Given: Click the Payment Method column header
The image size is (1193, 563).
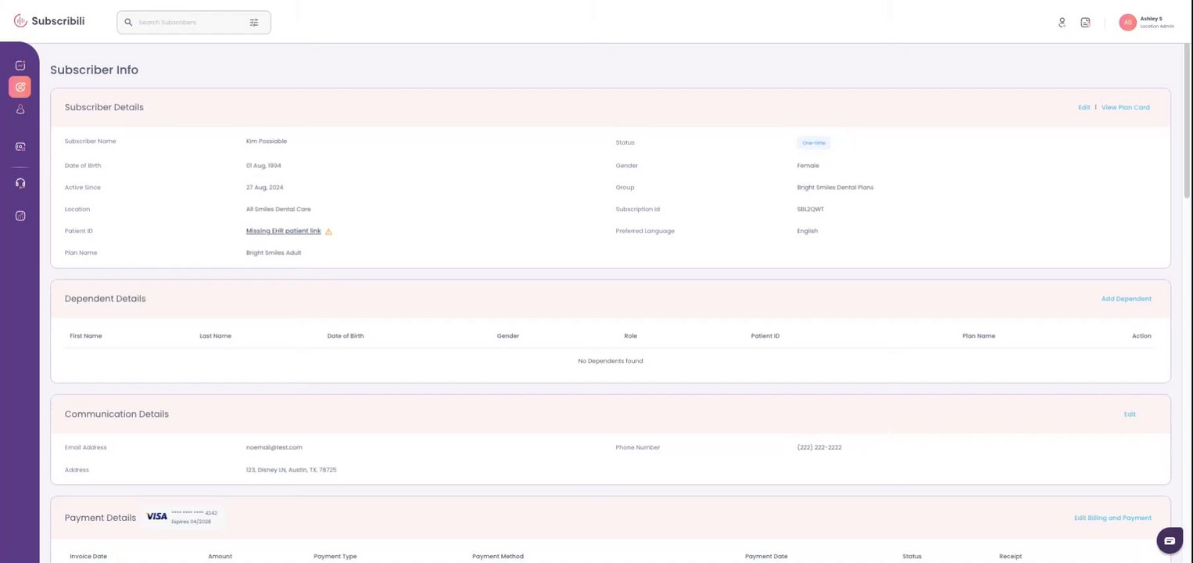Looking at the screenshot, I should coord(498,557).
